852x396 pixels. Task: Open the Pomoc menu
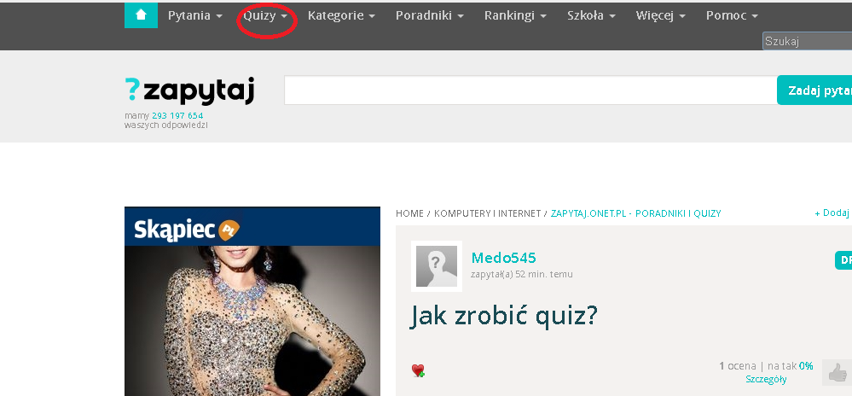(x=732, y=15)
